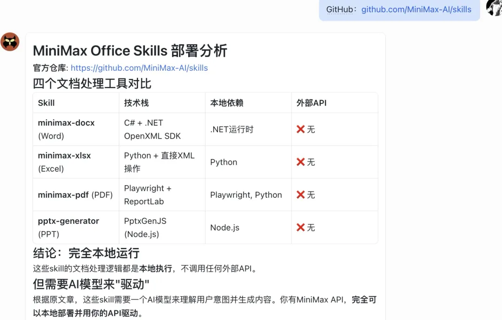Click the "Playwright, Python" dependency cell
Screen dimensions: 502x320
pyautogui.click(x=248, y=195)
